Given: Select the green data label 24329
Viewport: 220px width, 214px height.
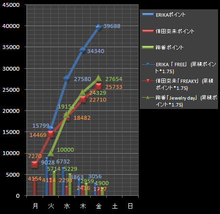Looking at the screenshot, I should 98,93.
